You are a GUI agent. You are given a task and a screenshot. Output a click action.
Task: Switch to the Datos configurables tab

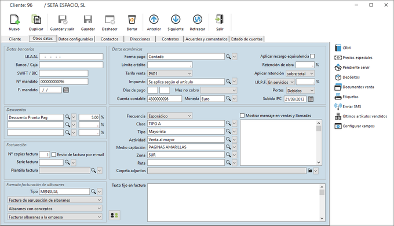[x=75, y=39]
